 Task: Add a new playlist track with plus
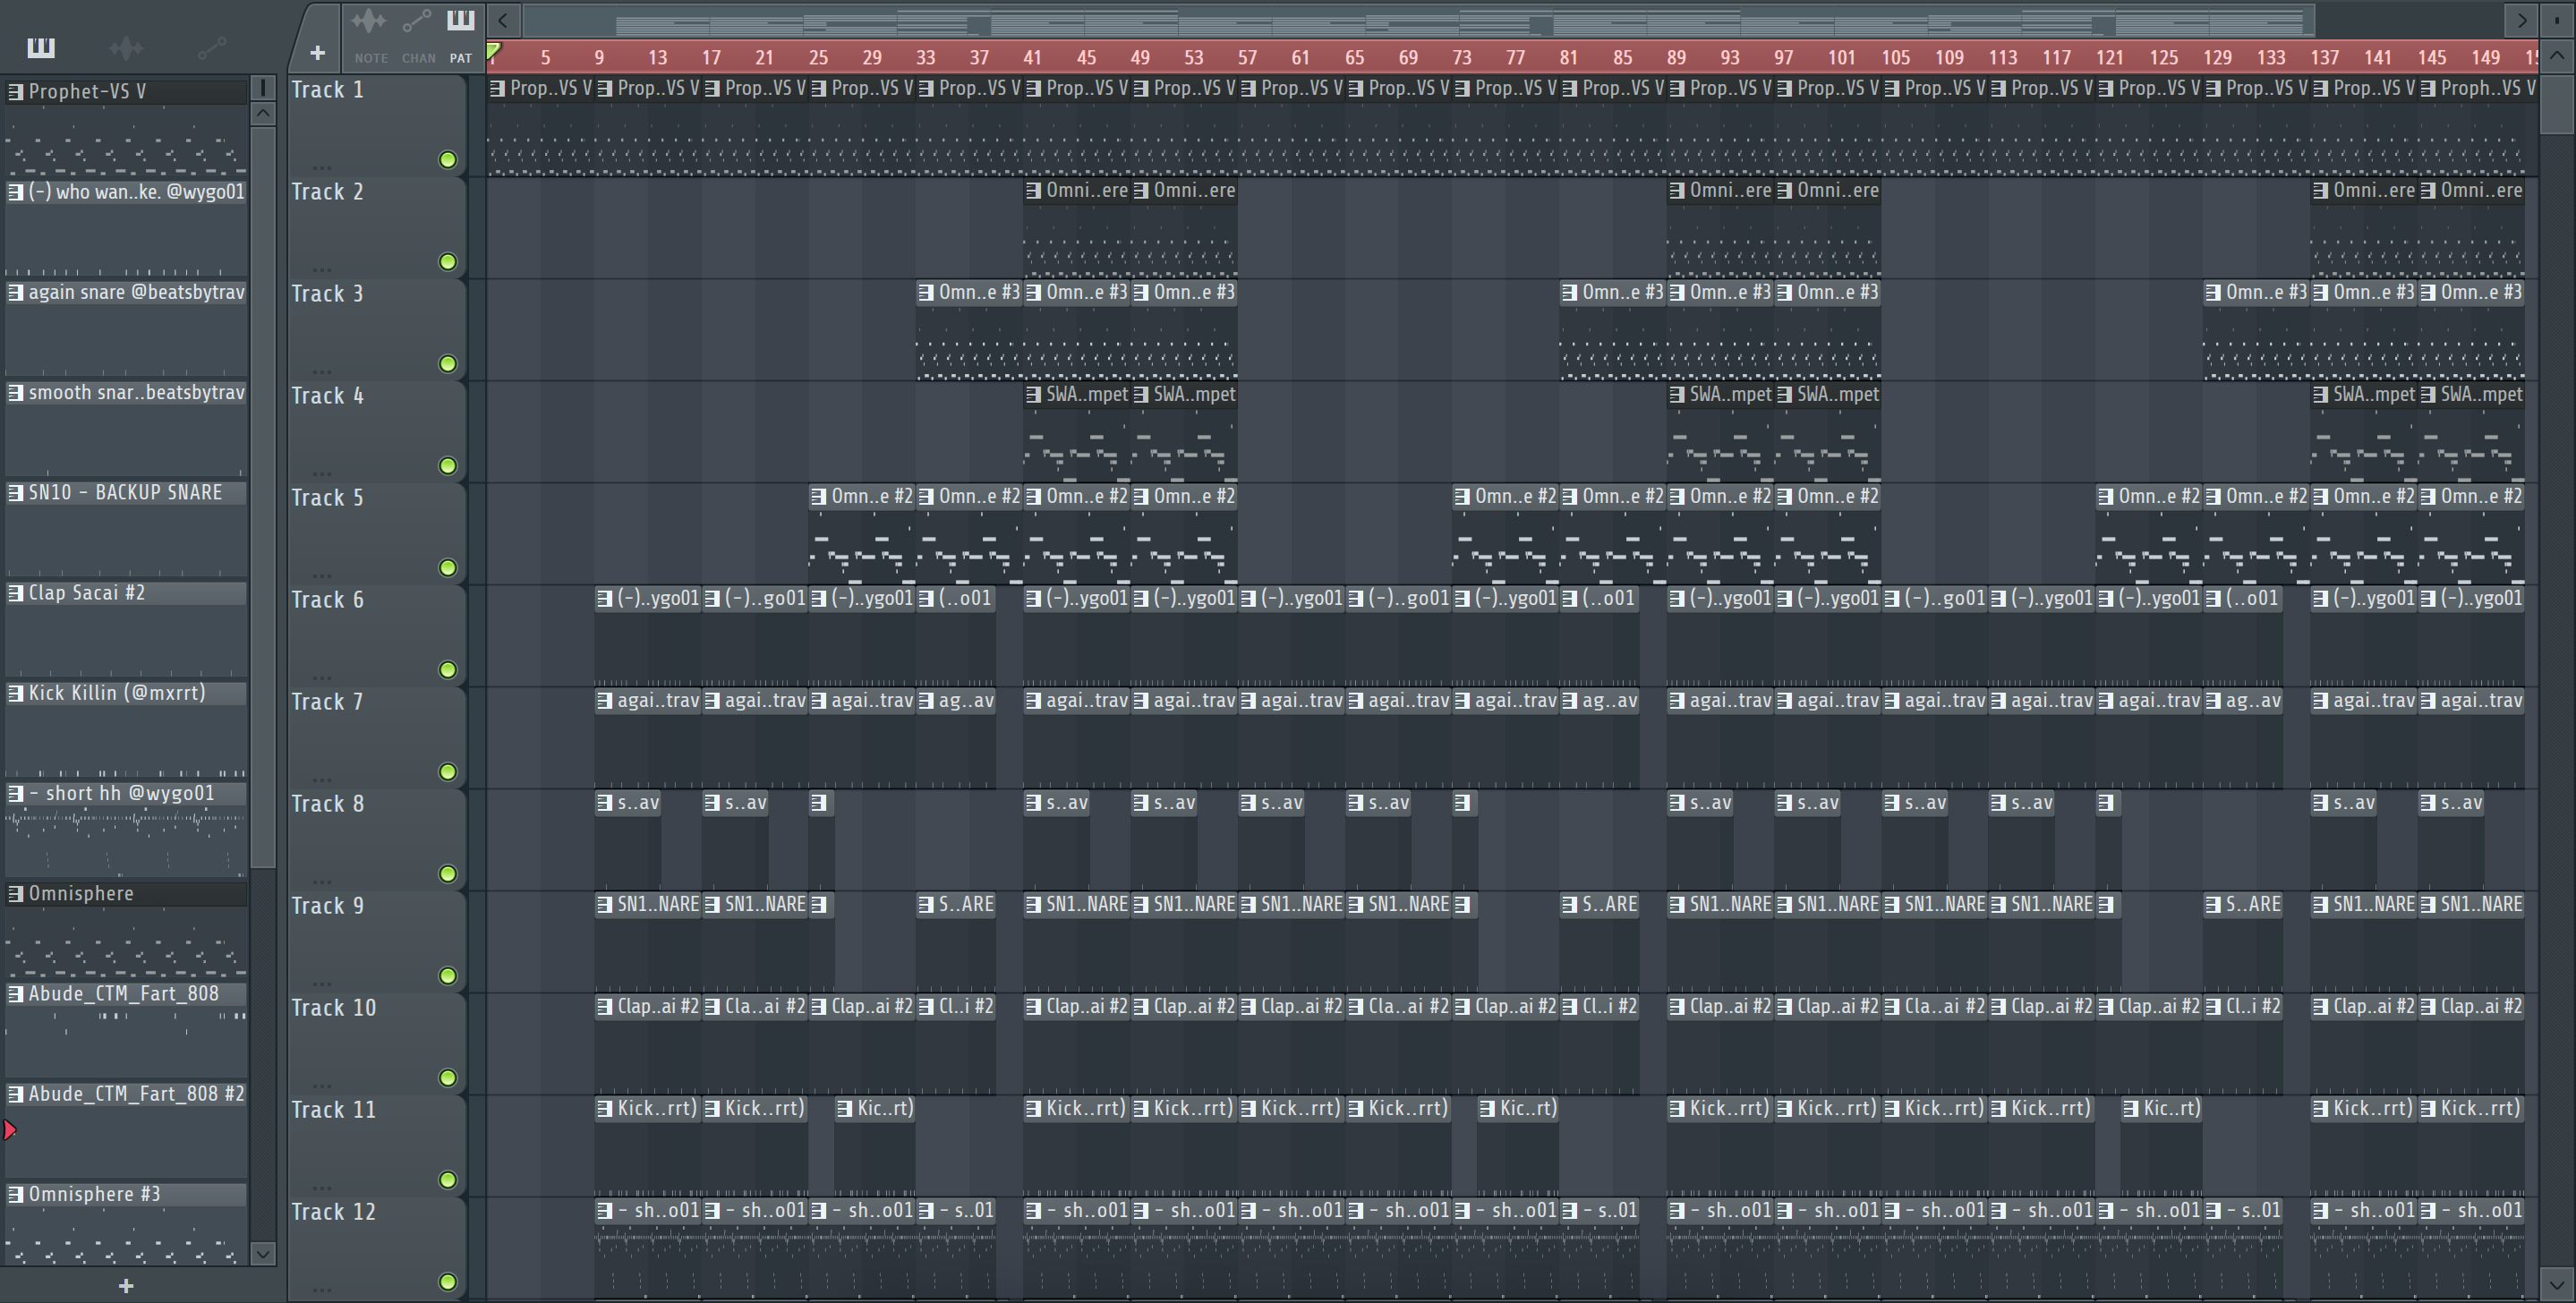(317, 53)
